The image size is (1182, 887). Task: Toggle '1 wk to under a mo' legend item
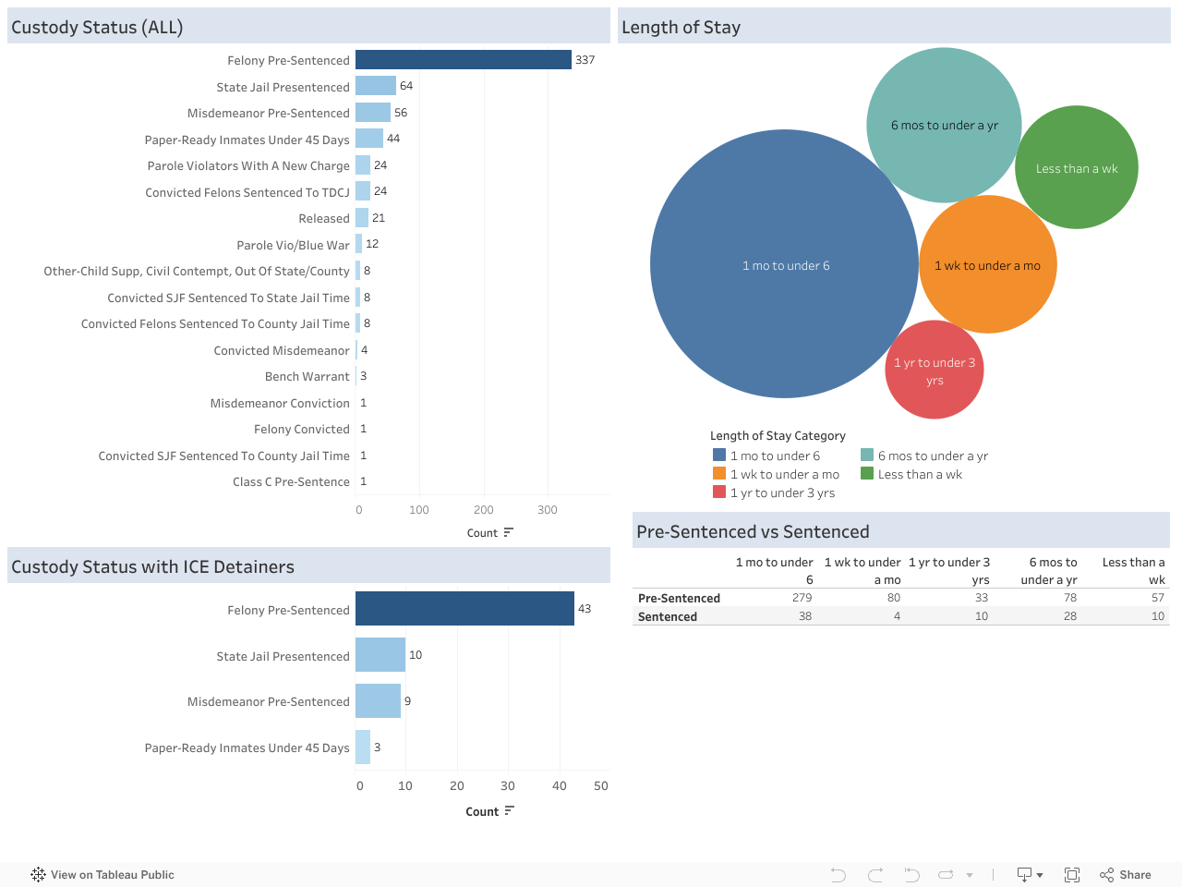(x=784, y=474)
